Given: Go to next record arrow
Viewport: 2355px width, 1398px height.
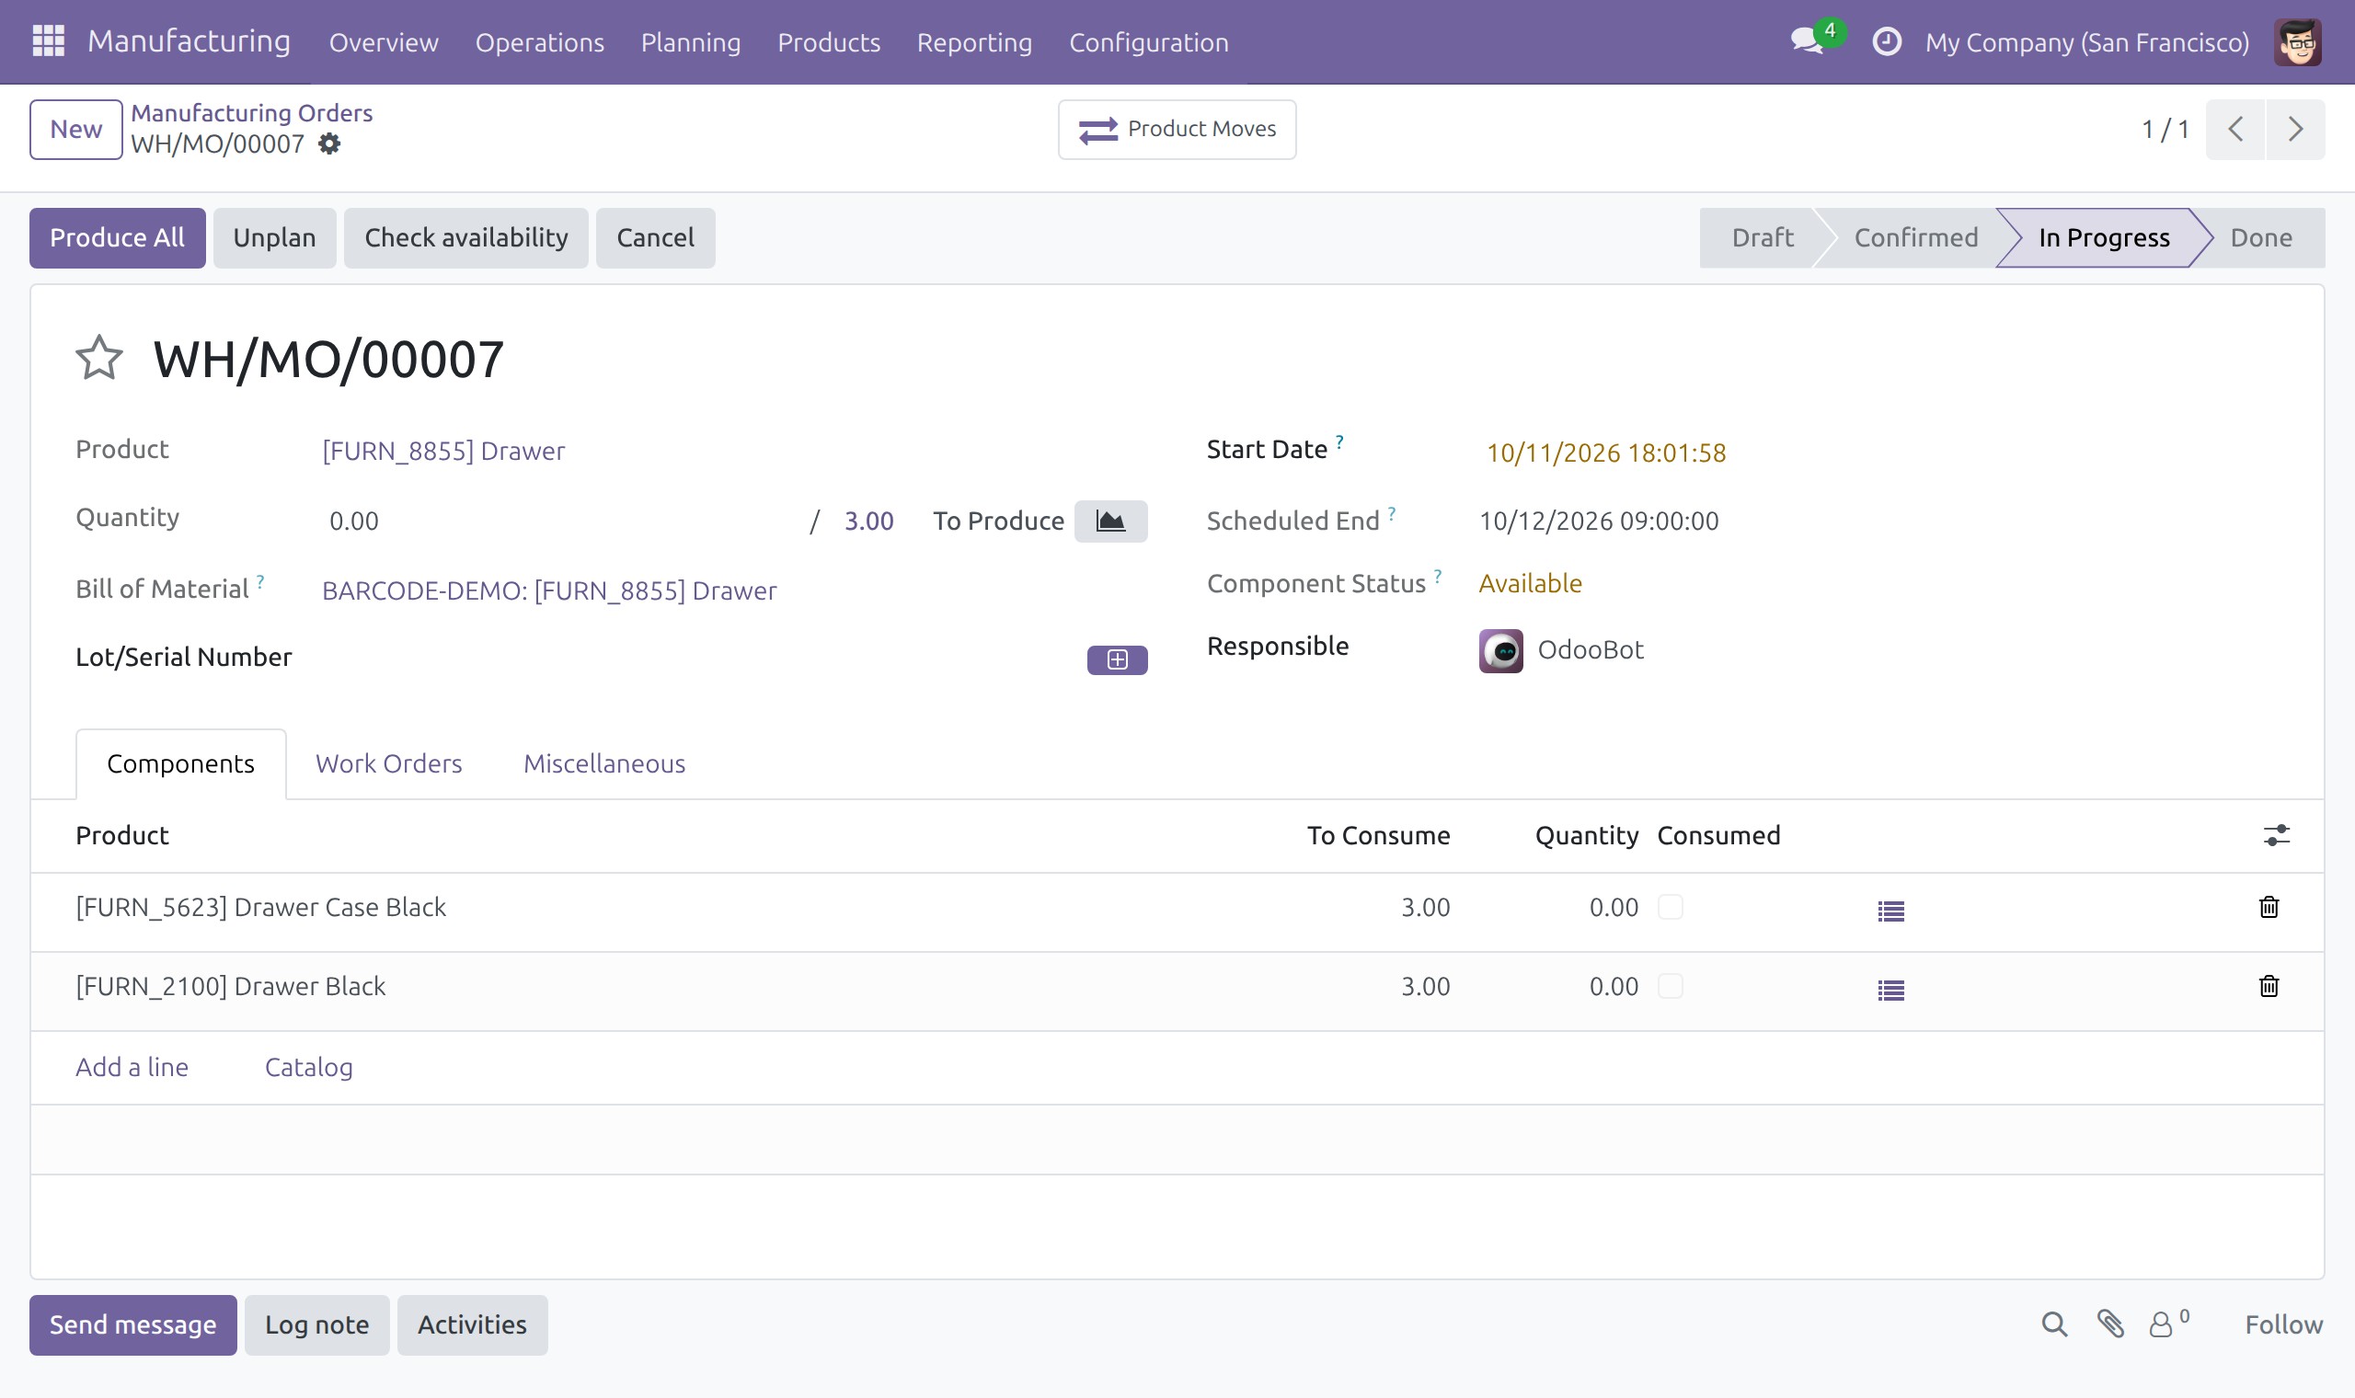Looking at the screenshot, I should [2294, 129].
